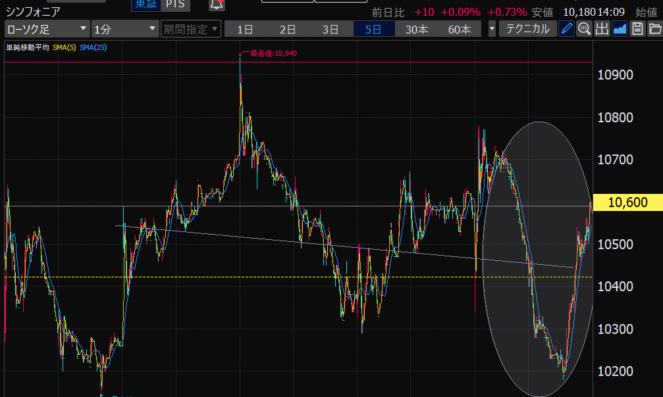
Task: Open the ローソク足 chart type dropdown
Action: 47,29
